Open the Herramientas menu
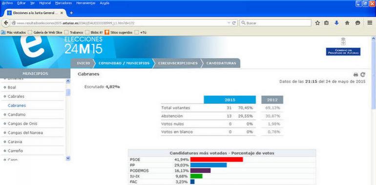The height and width of the screenshot is (185, 376). tap(85, 3)
